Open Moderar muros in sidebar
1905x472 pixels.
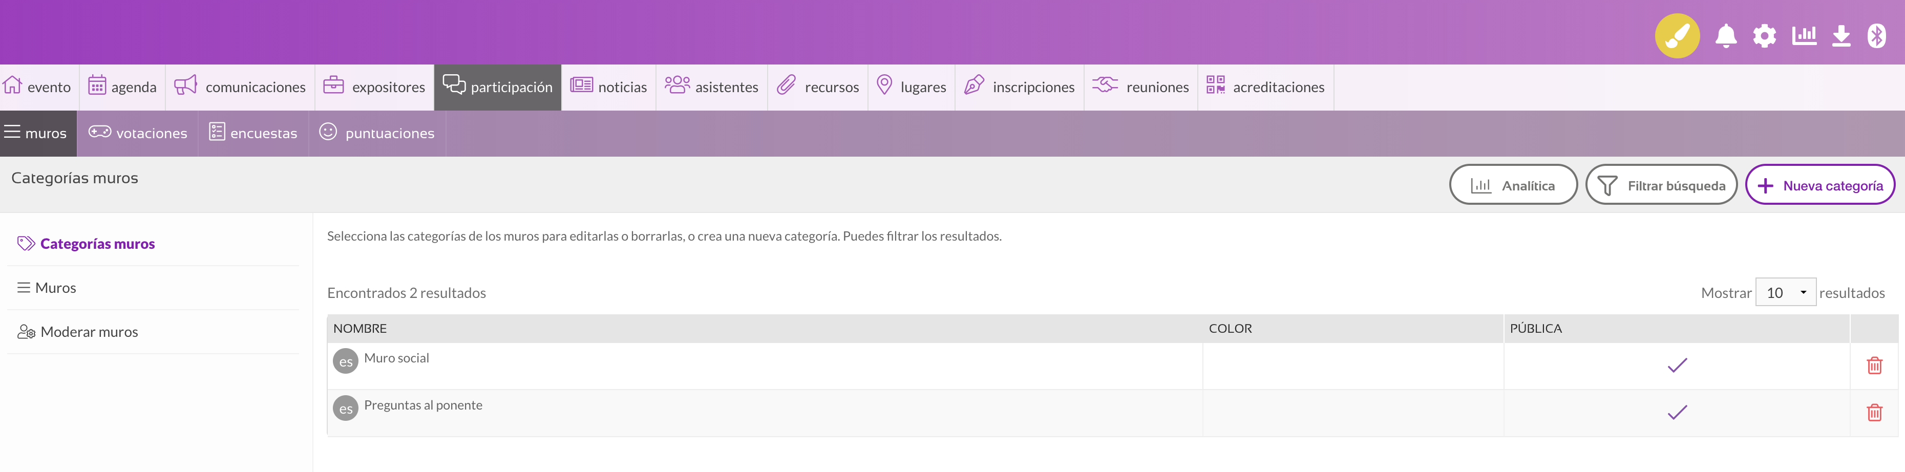[x=78, y=332]
